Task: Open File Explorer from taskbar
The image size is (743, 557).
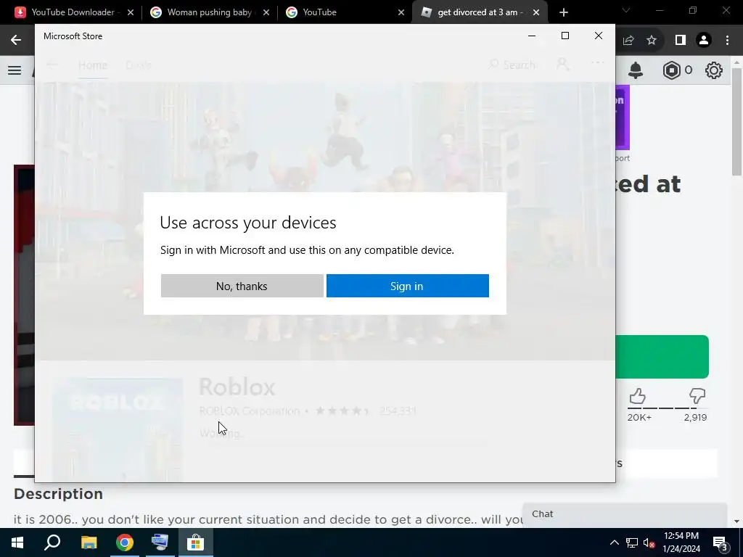Action: (89, 542)
